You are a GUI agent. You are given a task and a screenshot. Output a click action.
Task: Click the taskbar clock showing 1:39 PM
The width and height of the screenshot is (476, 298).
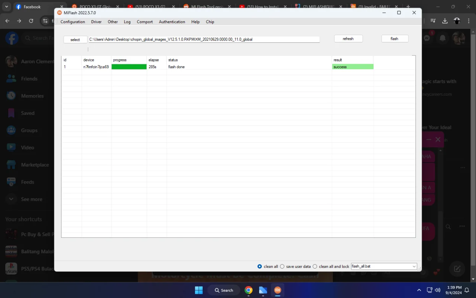(x=454, y=290)
